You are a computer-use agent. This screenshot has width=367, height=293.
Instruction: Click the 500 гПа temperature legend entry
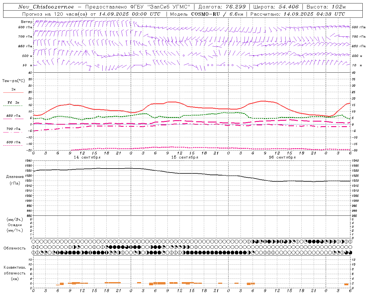point(13,142)
